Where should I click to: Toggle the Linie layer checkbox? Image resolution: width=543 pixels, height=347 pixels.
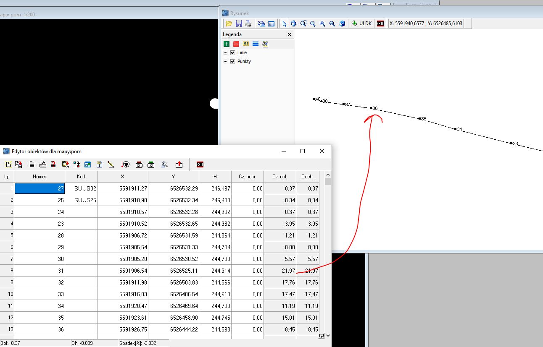[x=232, y=52]
